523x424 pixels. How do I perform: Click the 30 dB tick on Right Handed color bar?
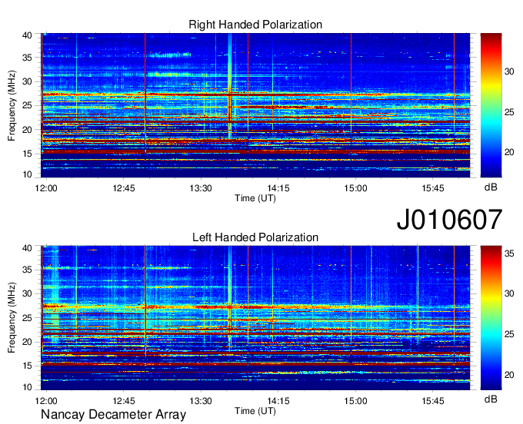click(x=509, y=71)
